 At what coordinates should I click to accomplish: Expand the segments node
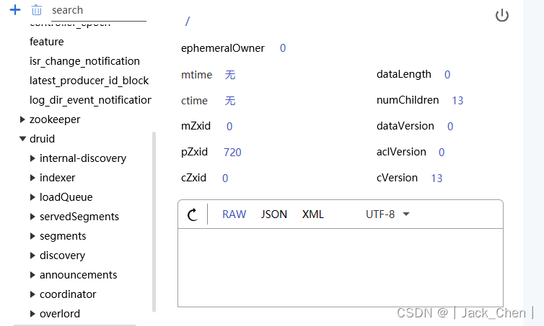click(x=32, y=236)
